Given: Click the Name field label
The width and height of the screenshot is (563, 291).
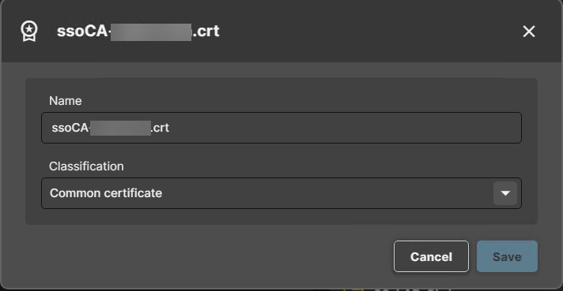Looking at the screenshot, I should point(66,101).
